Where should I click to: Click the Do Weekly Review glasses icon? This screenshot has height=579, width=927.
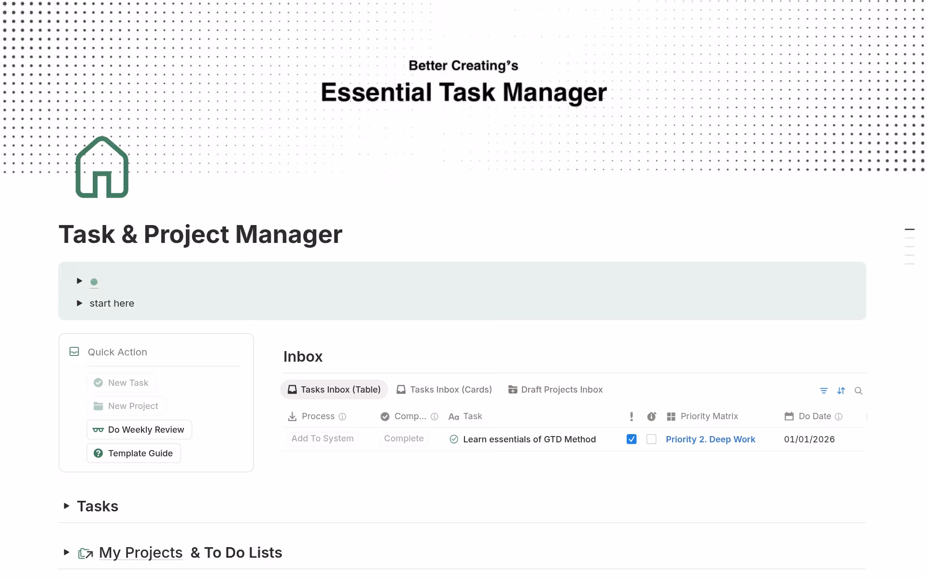[x=98, y=429]
